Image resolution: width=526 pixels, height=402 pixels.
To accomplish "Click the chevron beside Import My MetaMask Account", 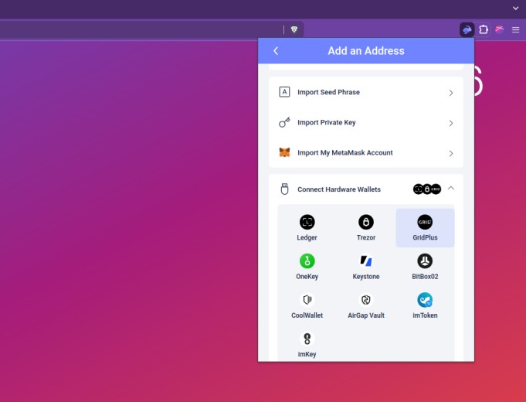I will (451, 154).
